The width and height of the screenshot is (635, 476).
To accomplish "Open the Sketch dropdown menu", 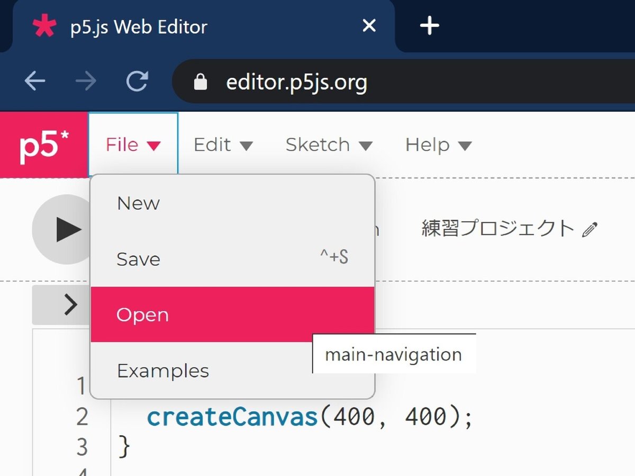I will (x=329, y=145).
